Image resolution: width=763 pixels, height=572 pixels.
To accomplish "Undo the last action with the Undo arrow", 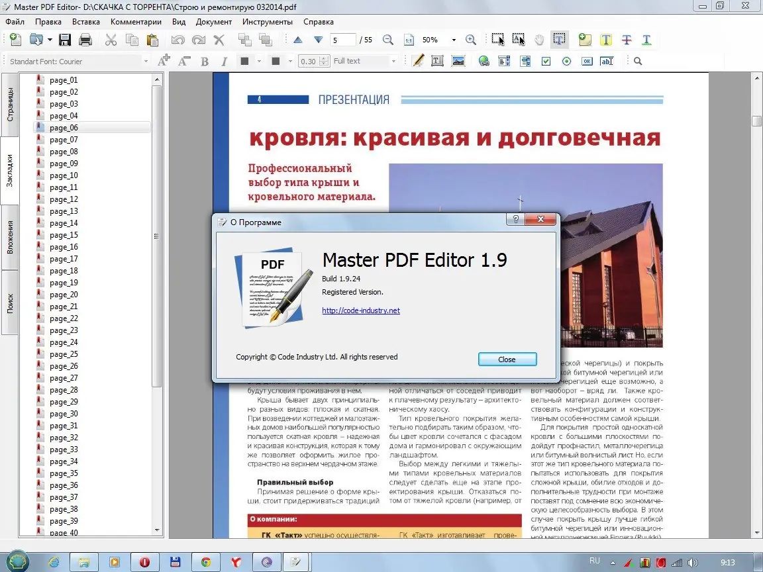I will click(178, 40).
